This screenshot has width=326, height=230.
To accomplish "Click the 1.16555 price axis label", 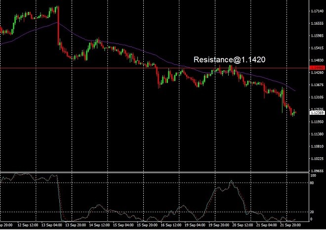I will pos(317,24).
